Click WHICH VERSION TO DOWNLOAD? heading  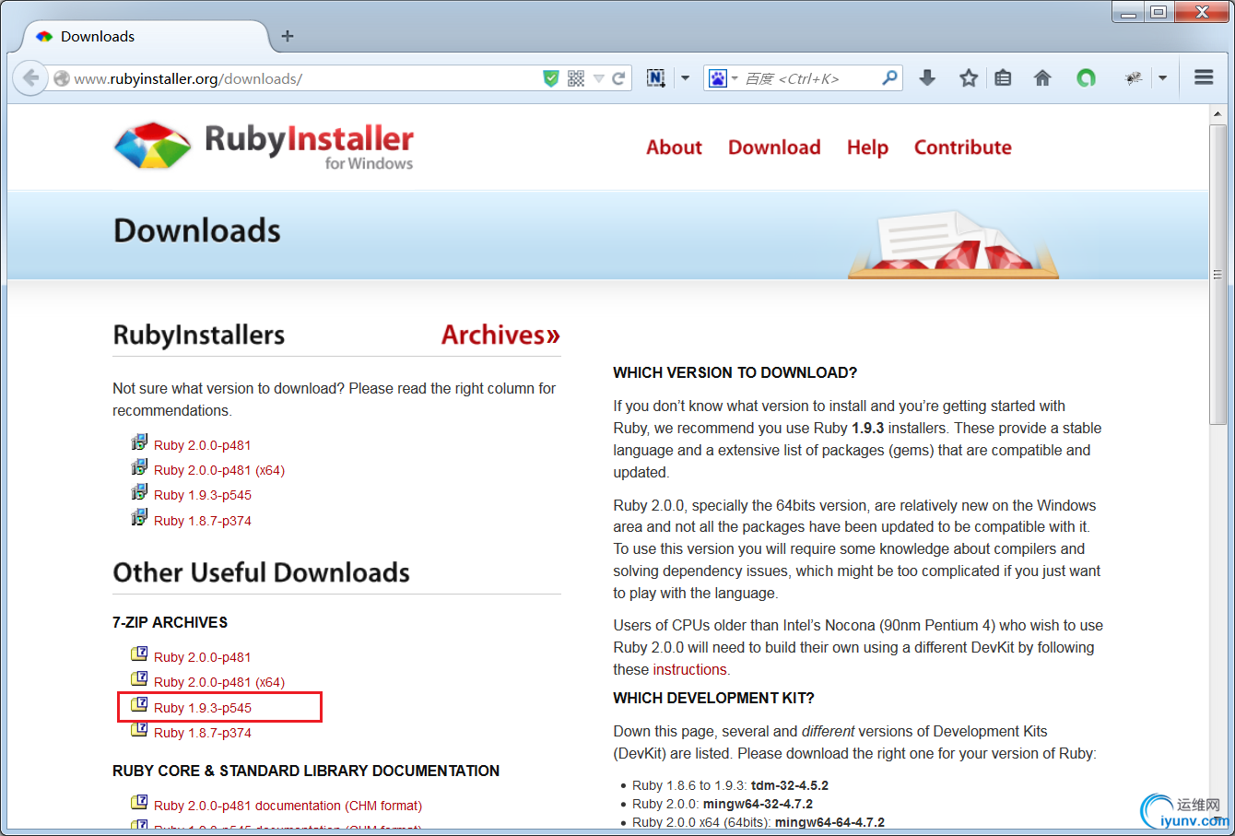pyautogui.click(x=735, y=372)
